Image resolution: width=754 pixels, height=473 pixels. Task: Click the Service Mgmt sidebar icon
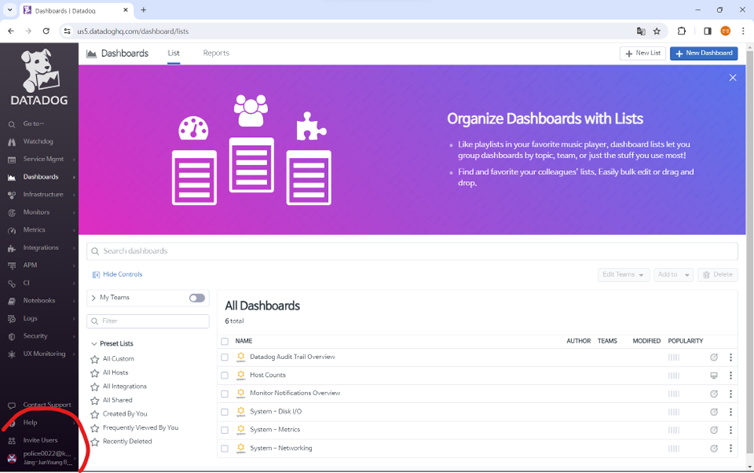(x=11, y=160)
